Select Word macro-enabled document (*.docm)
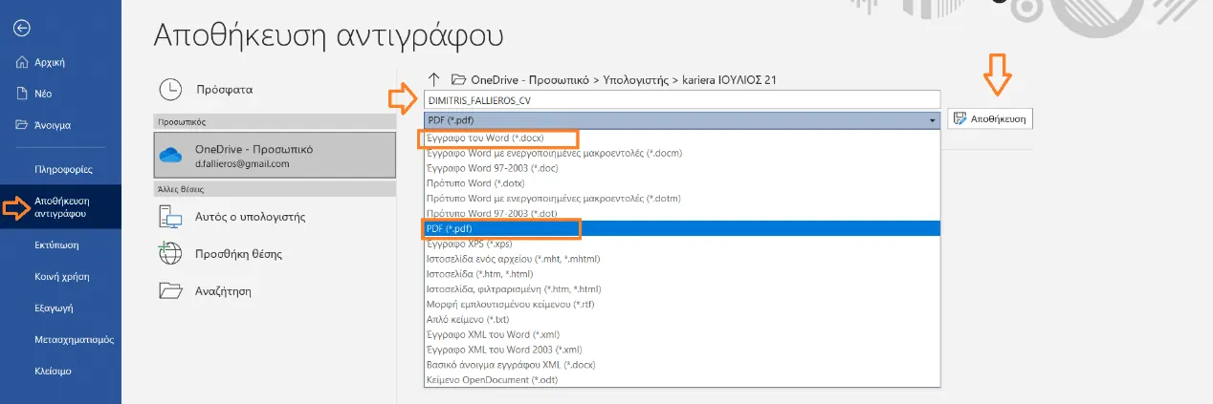The width and height of the screenshot is (1213, 404). (x=682, y=153)
